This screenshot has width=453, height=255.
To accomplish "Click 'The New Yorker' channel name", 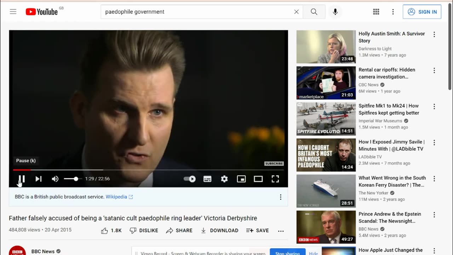I will click(x=373, y=193).
